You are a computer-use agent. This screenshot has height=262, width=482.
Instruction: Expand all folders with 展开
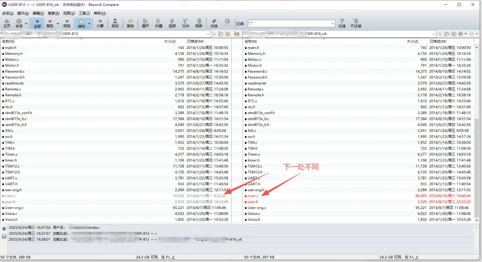(145, 23)
